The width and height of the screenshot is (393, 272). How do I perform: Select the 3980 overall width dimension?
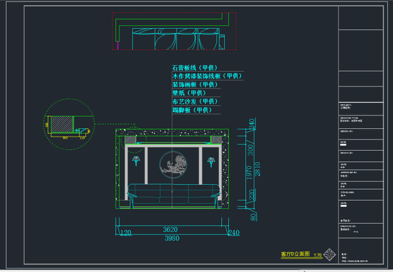[172, 238]
